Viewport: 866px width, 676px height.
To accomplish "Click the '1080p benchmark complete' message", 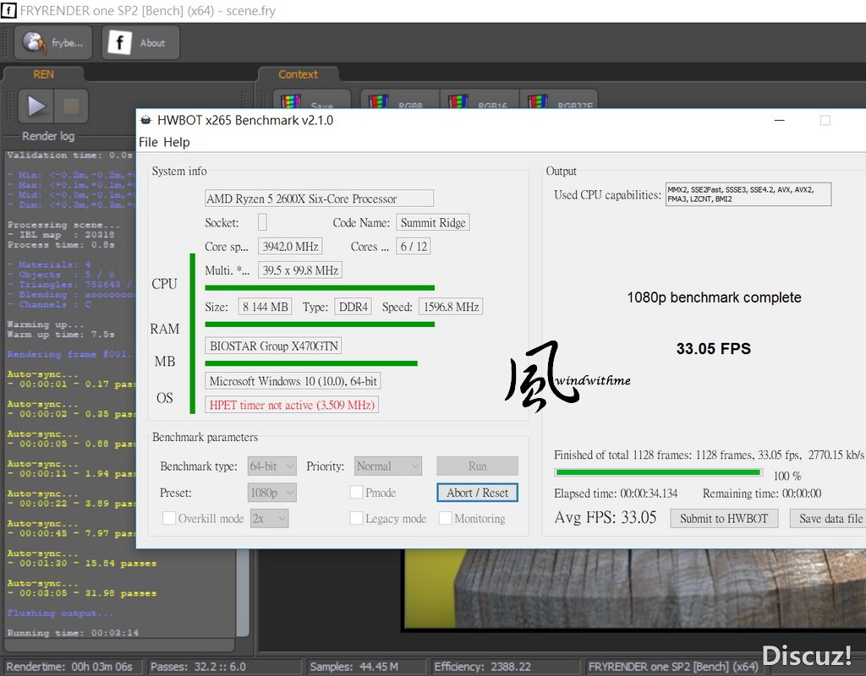I will 714,297.
